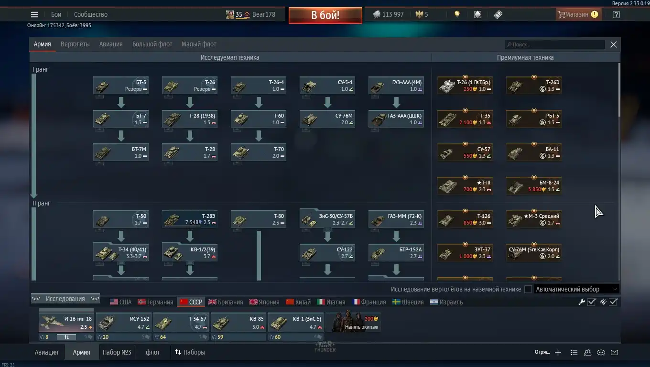The width and height of the screenshot is (650, 367).
Task: Open the lightbulb hints icon
Action: coord(457,14)
